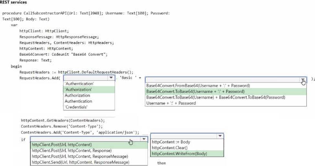Choose the highlighted quoted 'Authorization' option
315x166 pixels.
click(x=78, y=90)
